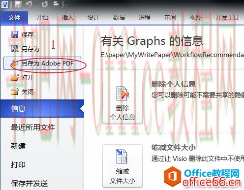
Task: Choose 另存为 Adobe PDF in file menu
Action: [42, 63]
